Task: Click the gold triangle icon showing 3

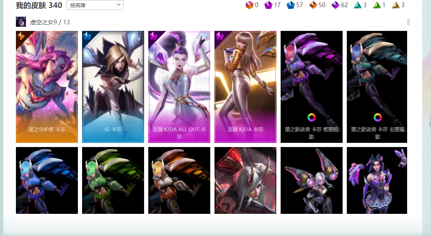Action: [396, 5]
